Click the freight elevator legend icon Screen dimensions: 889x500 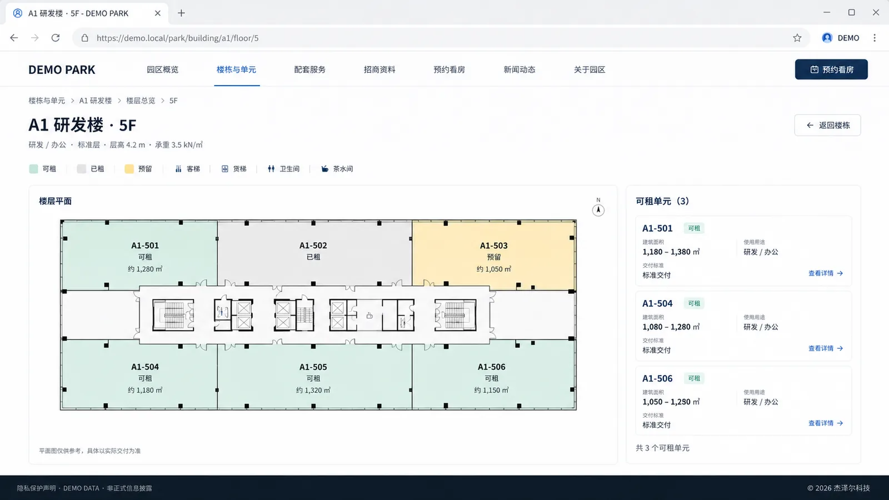(x=225, y=169)
